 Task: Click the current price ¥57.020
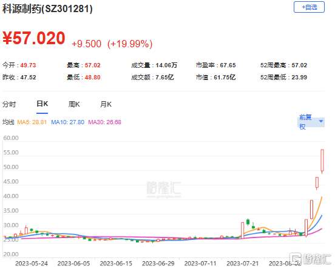click(x=34, y=38)
